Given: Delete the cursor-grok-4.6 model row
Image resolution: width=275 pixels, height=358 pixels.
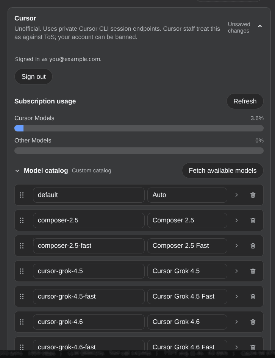Looking at the screenshot, I should click(x=253, y=322).
